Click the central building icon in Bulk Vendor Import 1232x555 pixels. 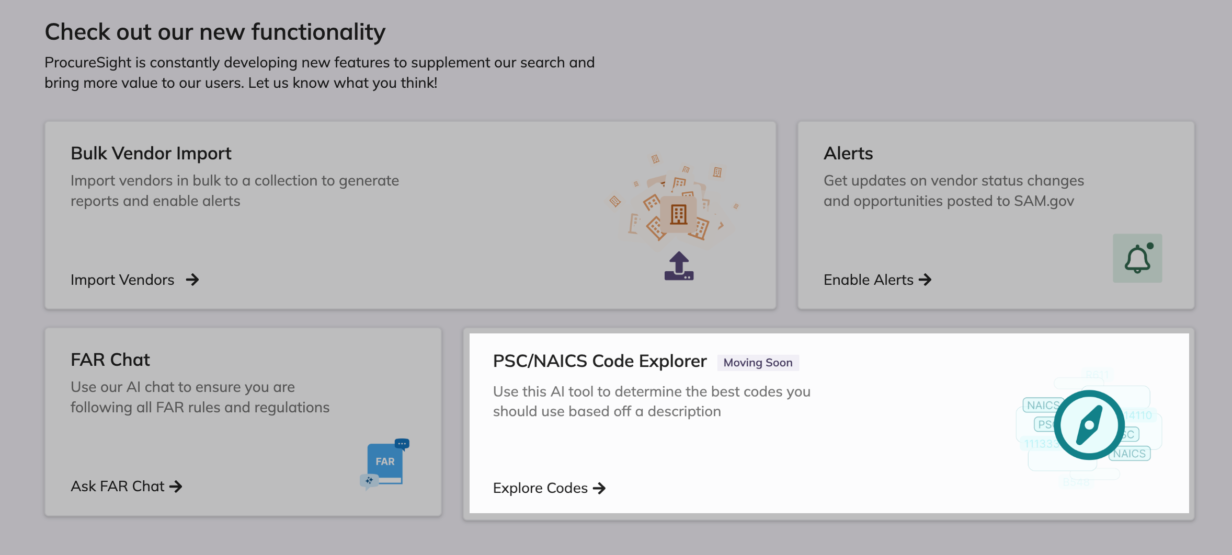pos(678,214)
